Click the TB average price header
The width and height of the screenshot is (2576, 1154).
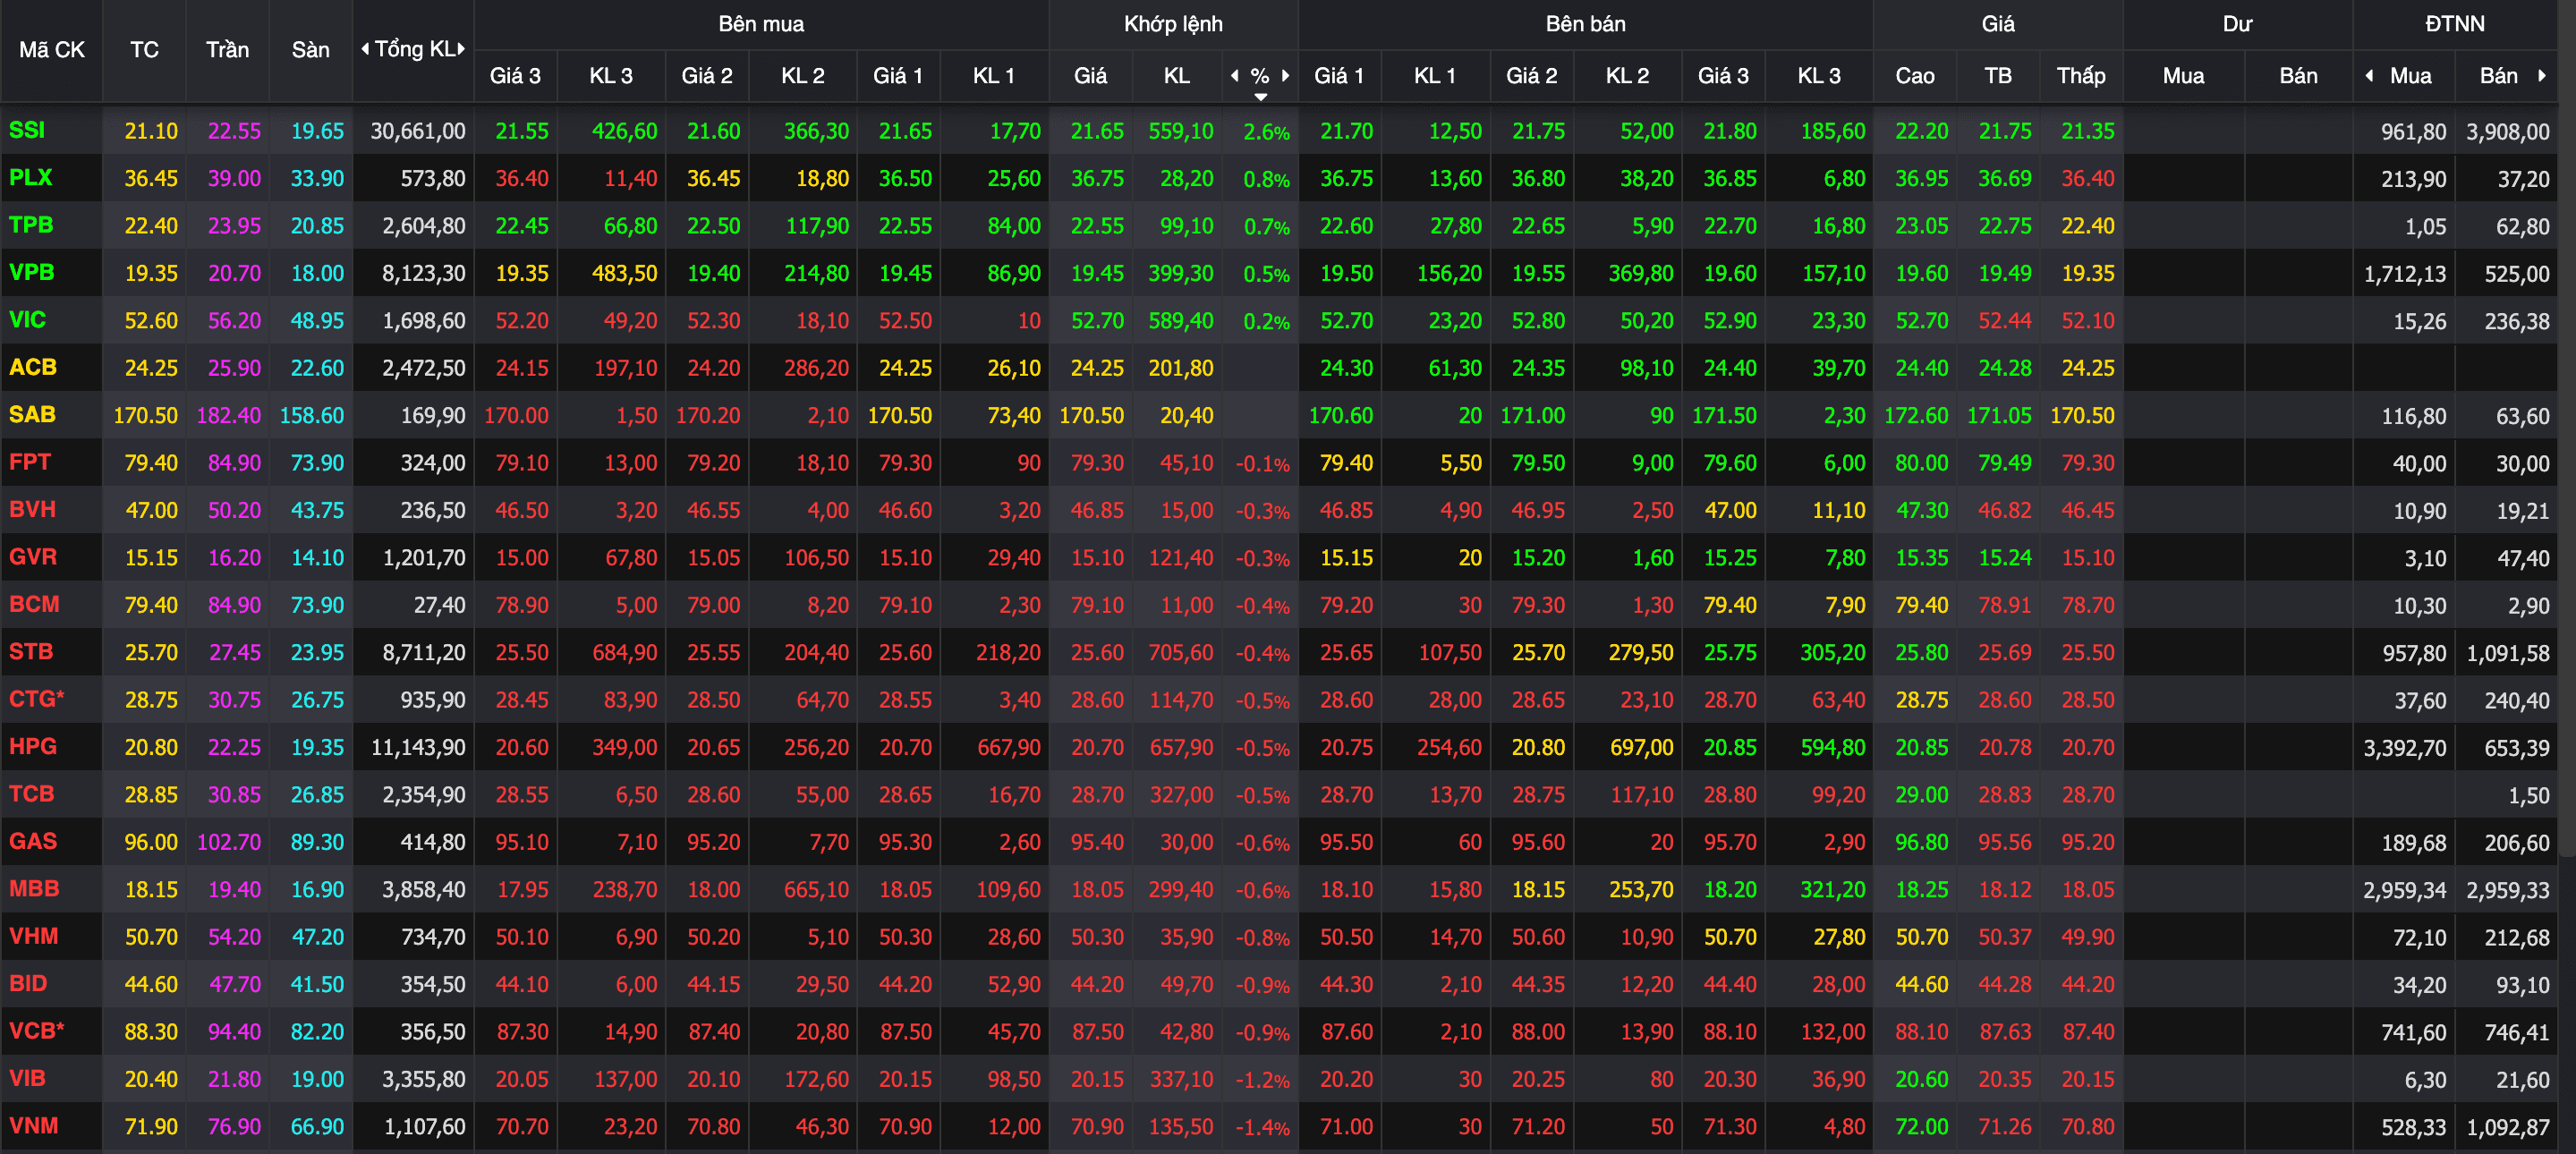click(x=1998, y=76)
